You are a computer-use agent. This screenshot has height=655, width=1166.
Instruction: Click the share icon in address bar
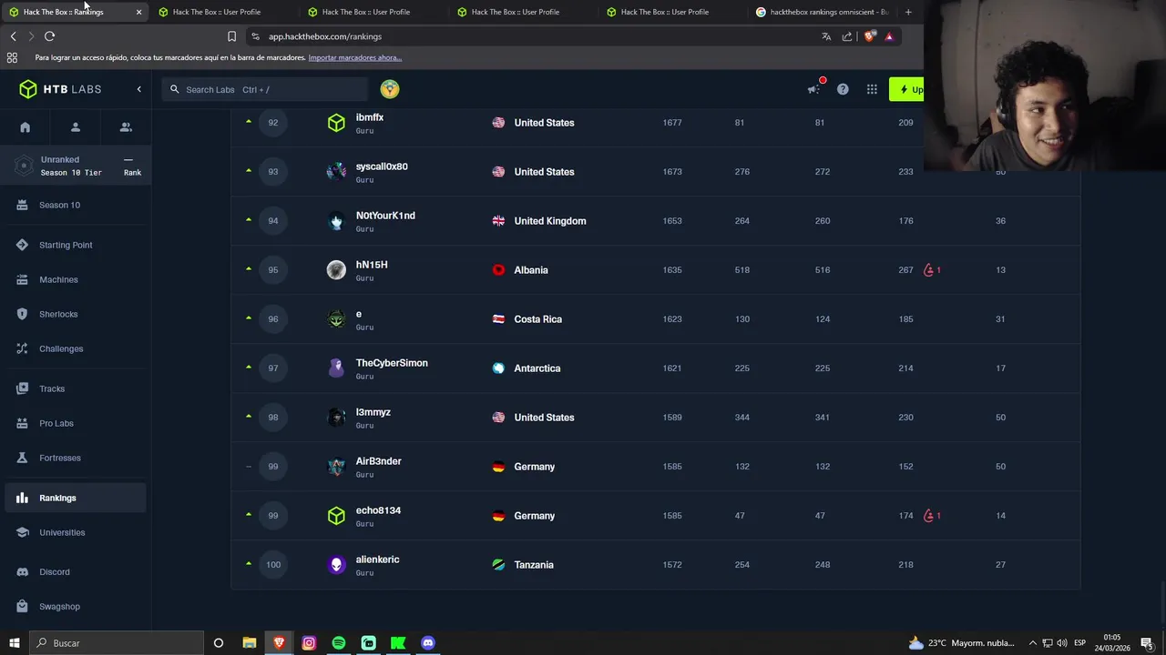click(x=847, y=36)
